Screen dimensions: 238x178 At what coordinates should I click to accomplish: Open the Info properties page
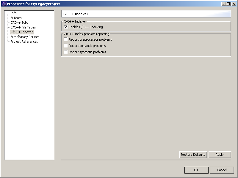click(x=13, y=13)
